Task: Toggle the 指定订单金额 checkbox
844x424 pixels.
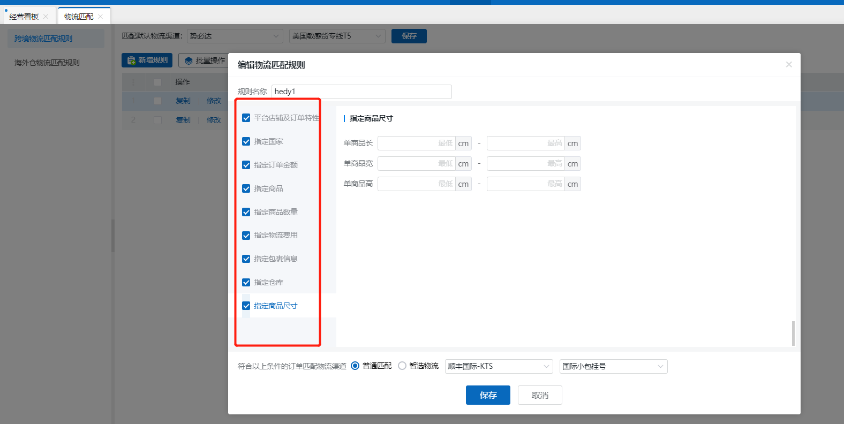Action: click(246, 165)
